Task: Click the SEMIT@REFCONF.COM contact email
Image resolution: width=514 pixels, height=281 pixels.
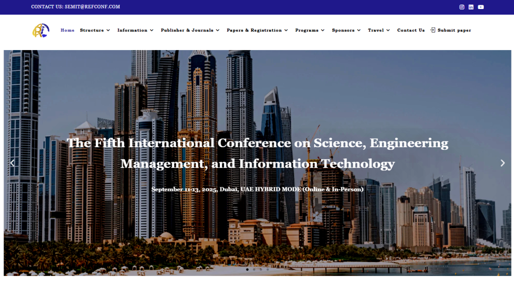Action: [92, 7]
